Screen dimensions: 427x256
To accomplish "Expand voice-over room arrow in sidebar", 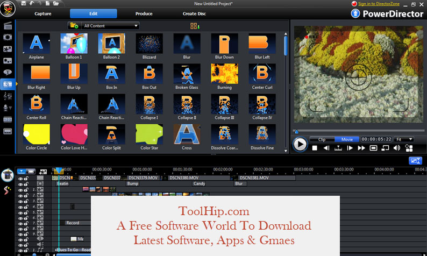I will pyautogui.click(x=10, y=108).
